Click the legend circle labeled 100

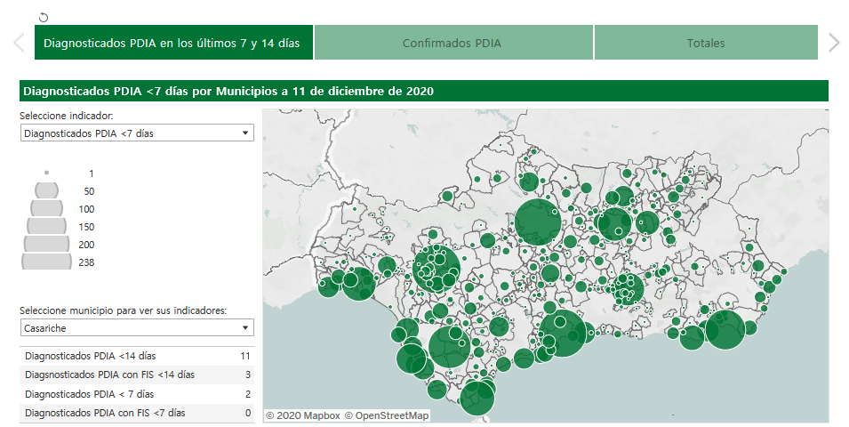[46, 208]
